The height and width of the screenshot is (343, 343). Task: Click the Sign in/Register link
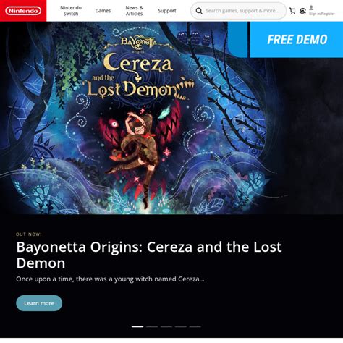pyautogui.click(x=322, y=14)
